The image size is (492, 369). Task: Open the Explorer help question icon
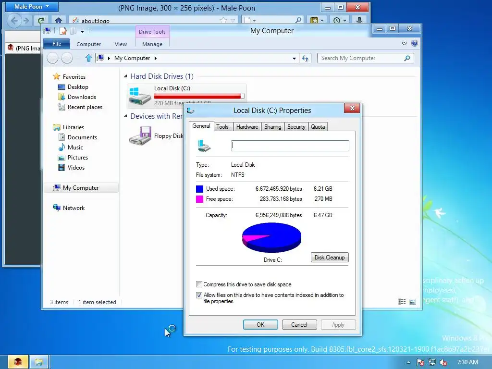tap(415, 43)
